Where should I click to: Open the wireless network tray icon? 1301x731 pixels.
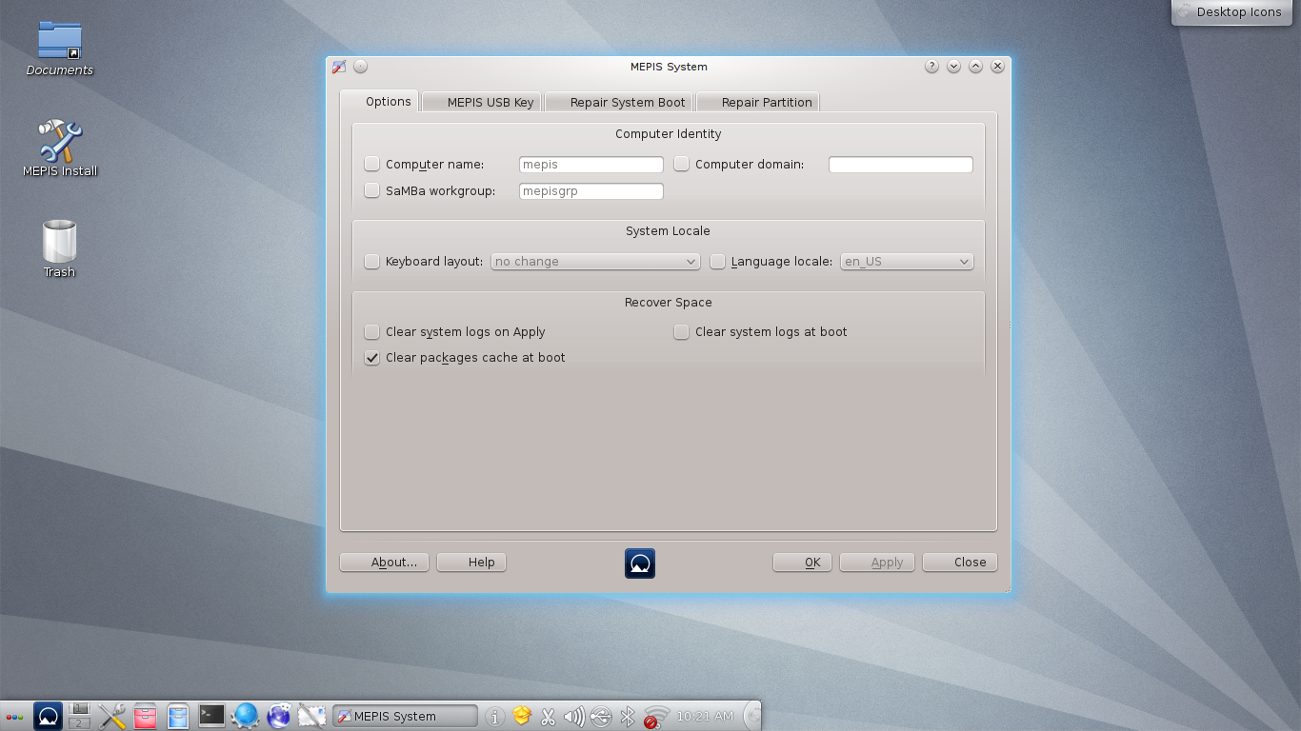[655, 717]
